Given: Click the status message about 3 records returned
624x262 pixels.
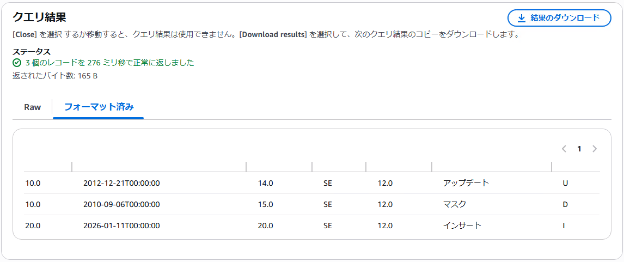Looking at the screenshot, I should click(109, 63).
